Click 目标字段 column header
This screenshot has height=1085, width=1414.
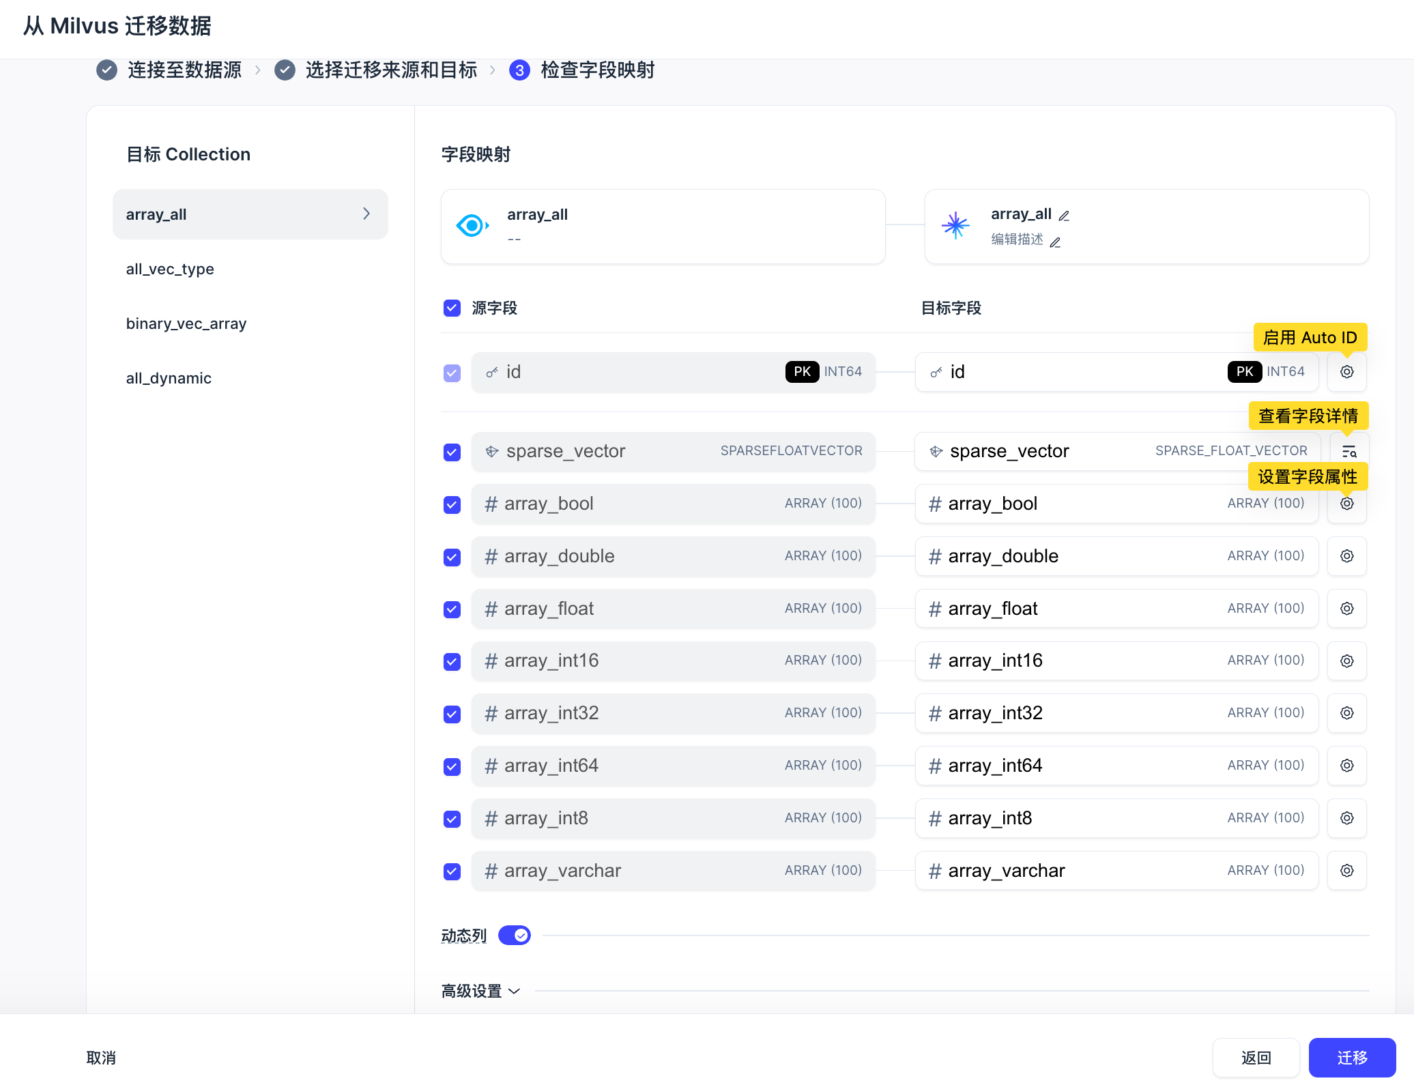(951, 308)
